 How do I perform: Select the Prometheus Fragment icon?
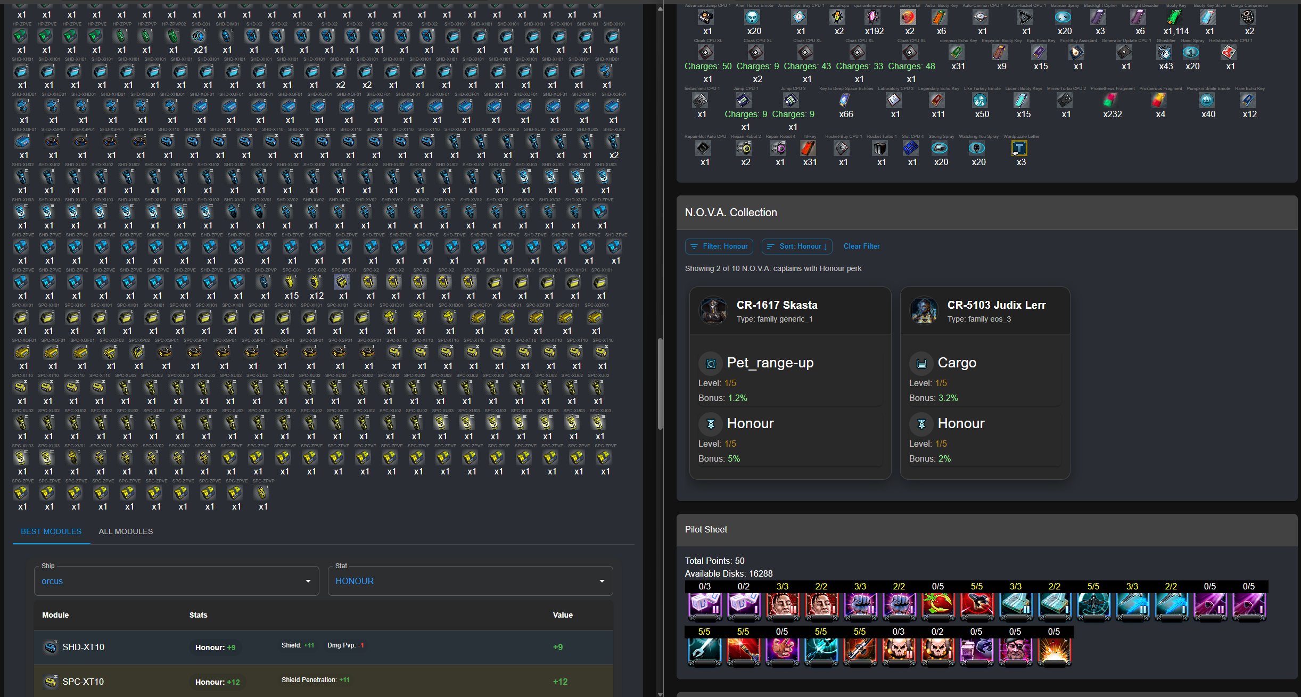(1110, 100)
